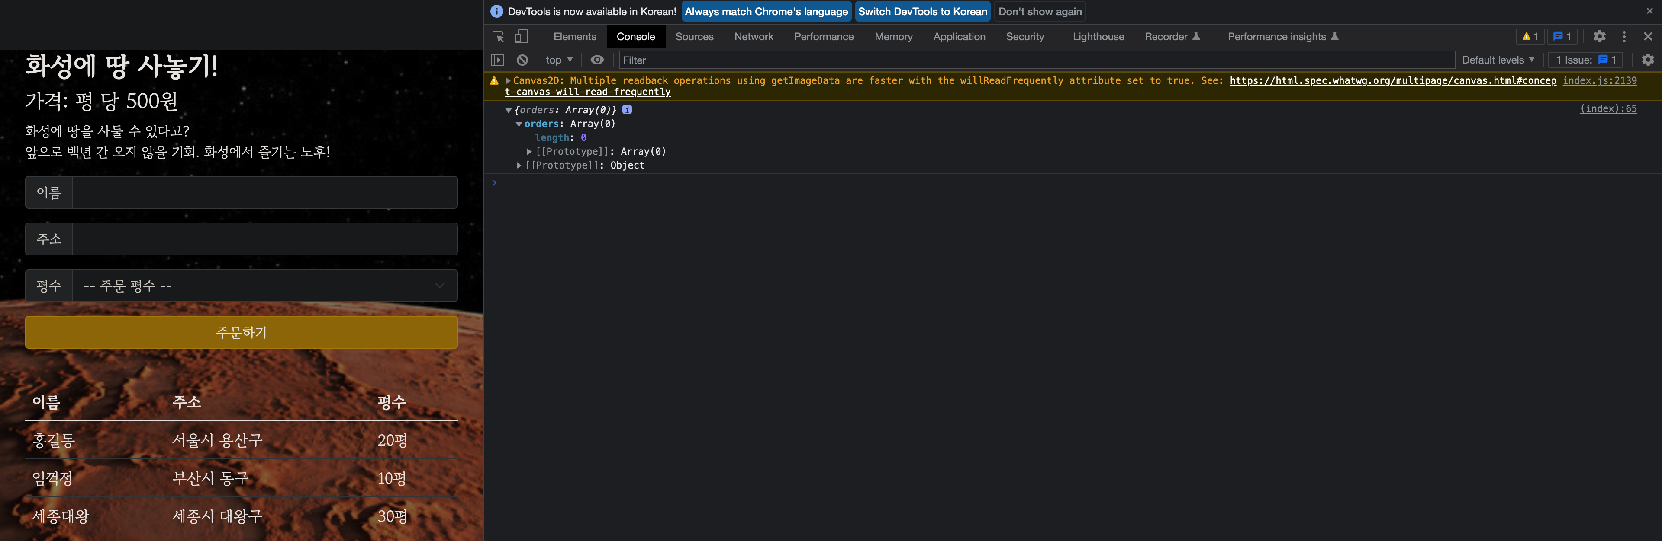Expand the [[Prototype]]: Object node

(519, 165)
